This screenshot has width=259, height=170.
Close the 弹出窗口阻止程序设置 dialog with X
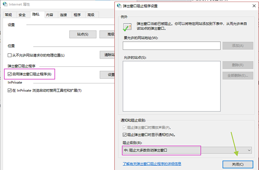(254, 6)
